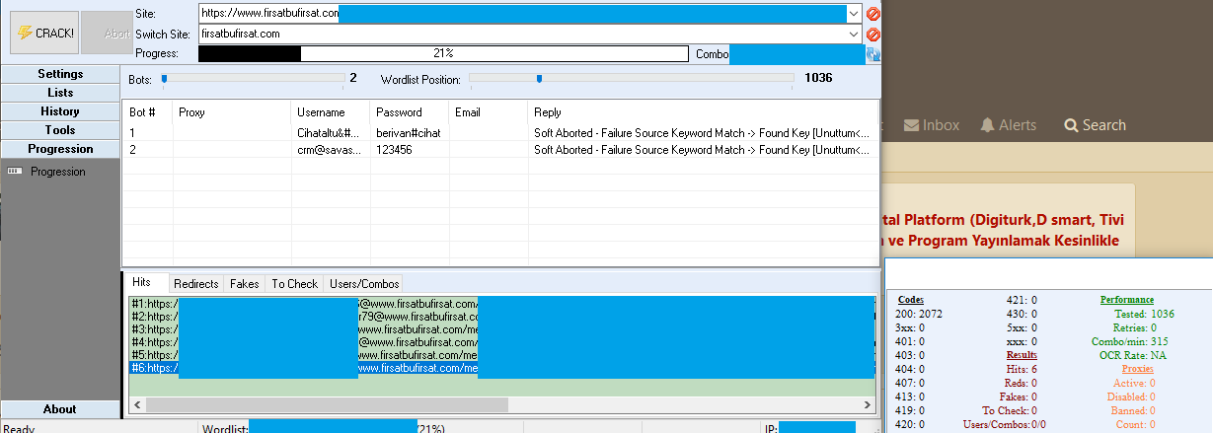Click inside the Switch Site text field
The image size is (1213, 433).
pyautogui.click(x=522, y=34)
